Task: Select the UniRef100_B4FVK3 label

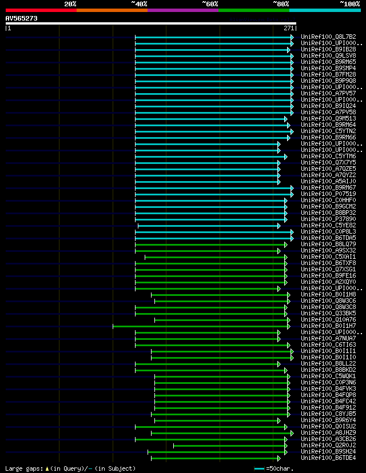Action: click(x=329, y=389)
